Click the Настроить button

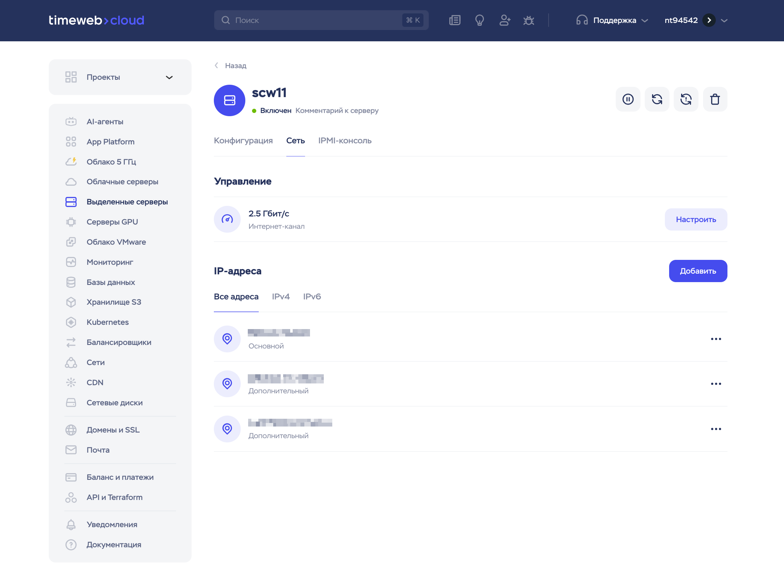pyautogui.click(x=696, y=220)
